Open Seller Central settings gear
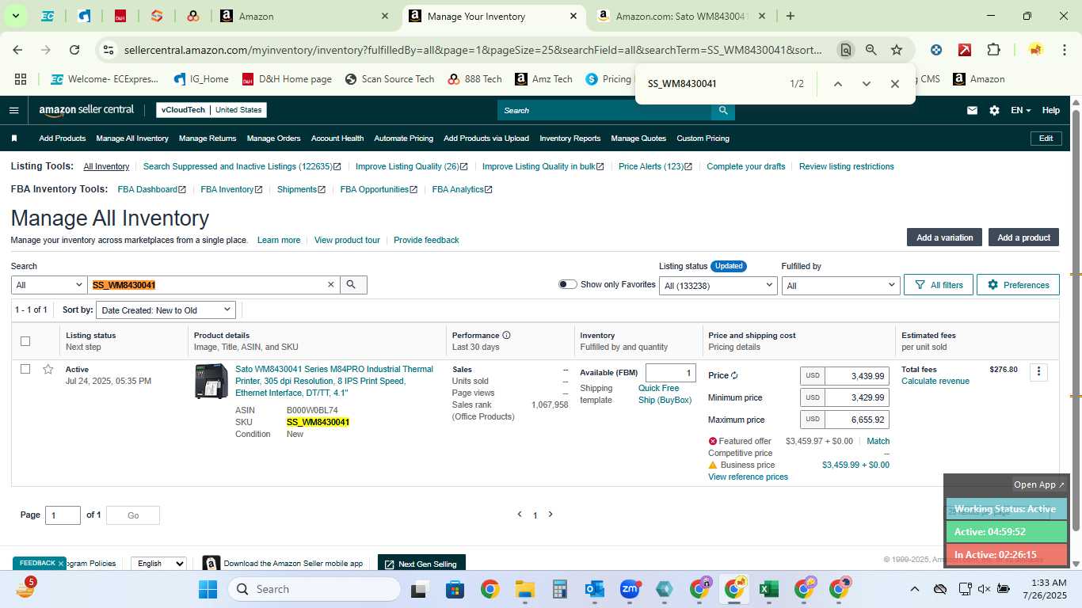Image resolution: width=1082 pixels, height=608 pixels. [x=994, y=110]
